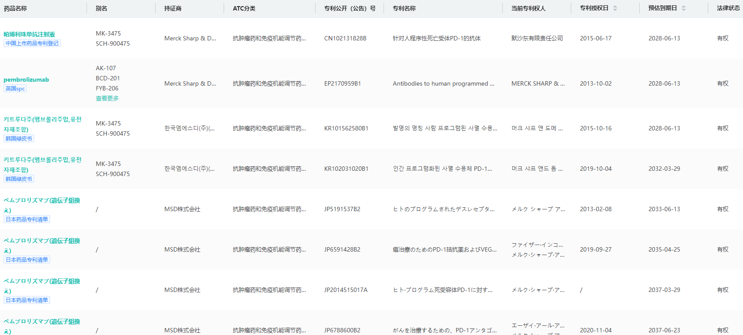Click grant date 2019-09-27

[596, 250]
